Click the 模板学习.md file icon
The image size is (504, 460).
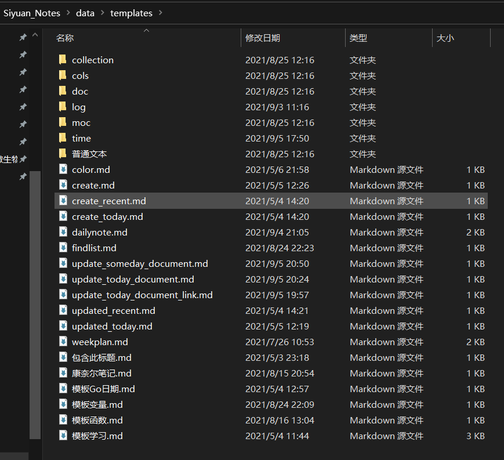(63, 436)
